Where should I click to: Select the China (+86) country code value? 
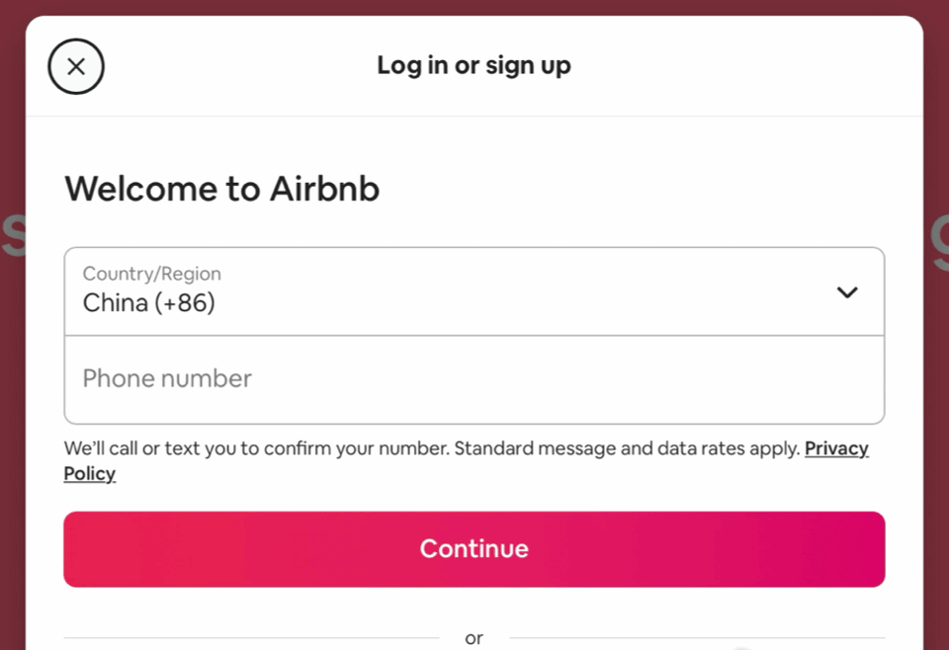[x=148, y=303]
